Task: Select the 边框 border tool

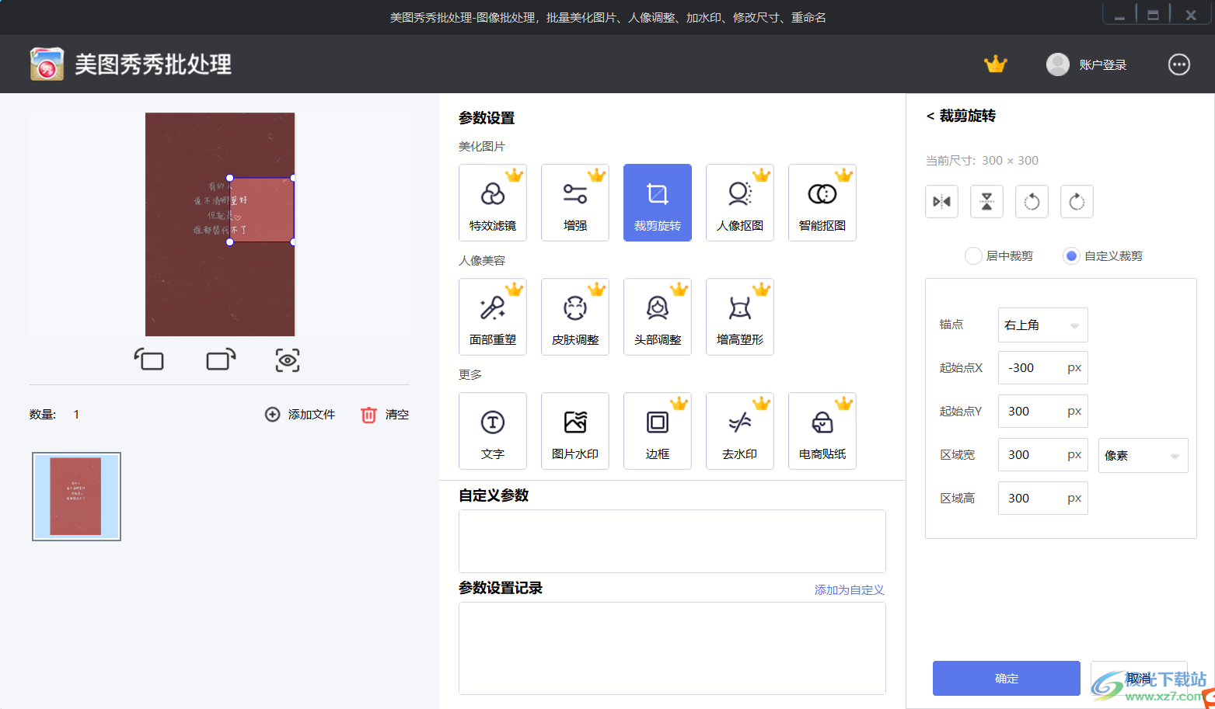Action: 658,431
